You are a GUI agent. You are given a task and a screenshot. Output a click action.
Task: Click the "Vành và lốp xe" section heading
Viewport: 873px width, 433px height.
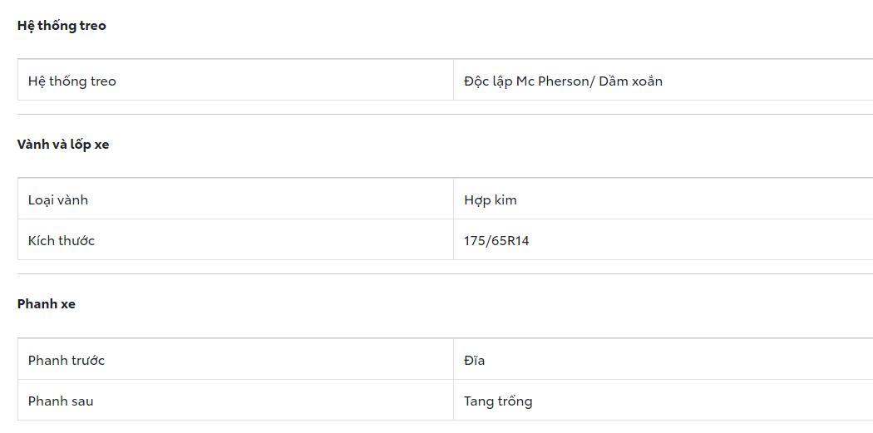[63, 145]
